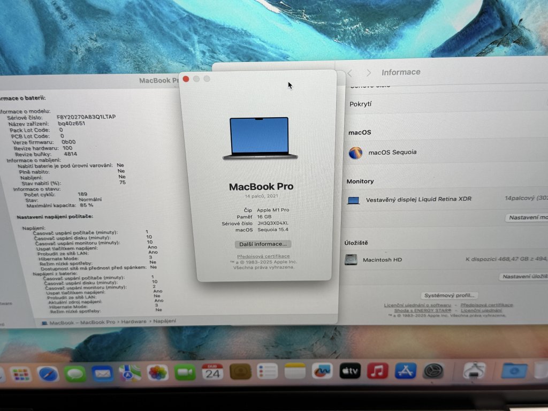Click the "Informace" window title

click(401, 72)
